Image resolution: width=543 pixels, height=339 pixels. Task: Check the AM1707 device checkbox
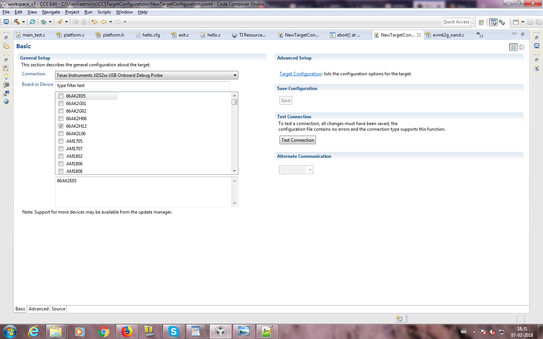(61, 149)
